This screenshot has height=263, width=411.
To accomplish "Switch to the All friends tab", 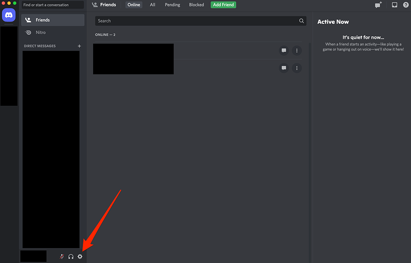I will pos(152,5).
